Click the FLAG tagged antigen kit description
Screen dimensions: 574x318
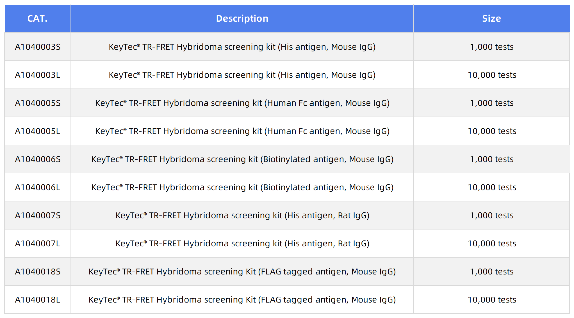coord(242,271)
